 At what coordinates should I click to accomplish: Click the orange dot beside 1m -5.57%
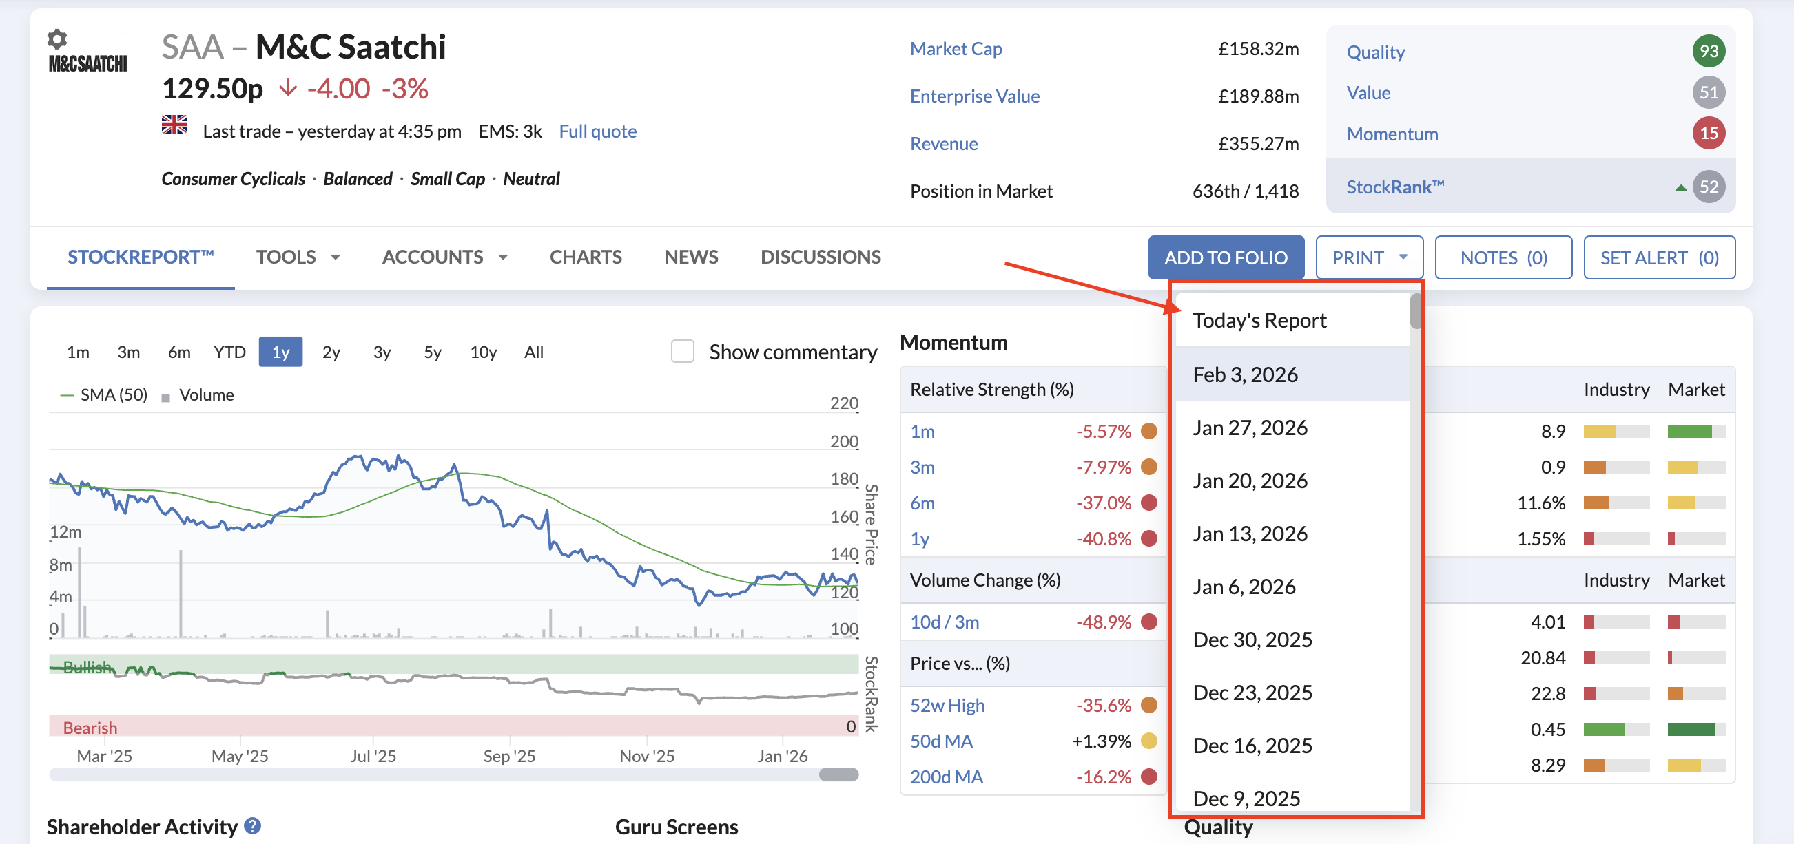tap(1149, 431)
